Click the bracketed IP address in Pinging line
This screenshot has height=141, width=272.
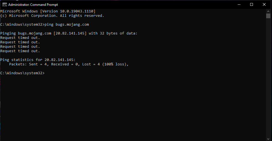[x=70, y=33]
